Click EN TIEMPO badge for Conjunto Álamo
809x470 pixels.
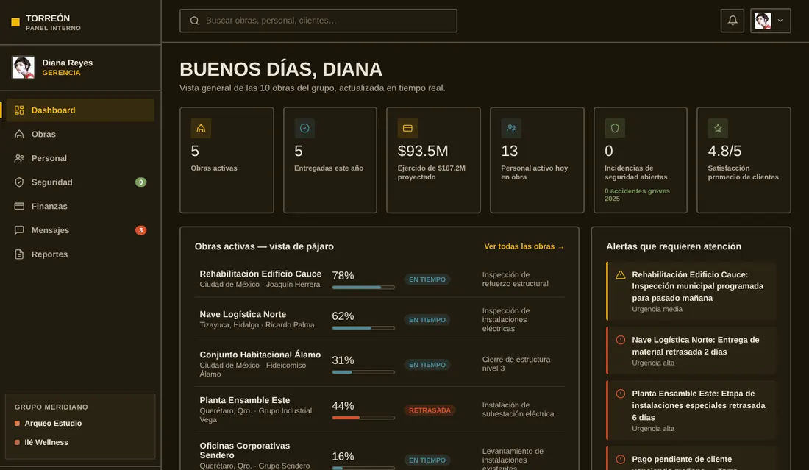point(427,365)
